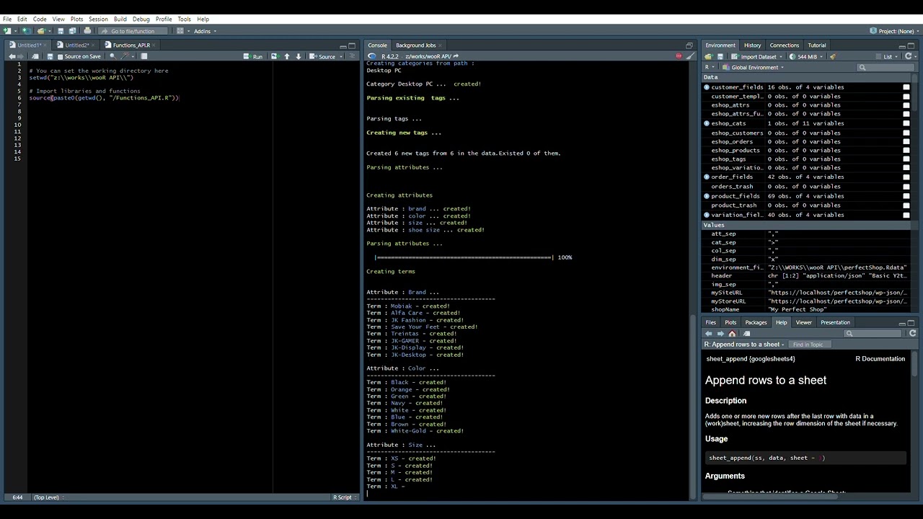This screenshot has height=519, width=923.
Task: Switch to the Background Jobs tab
Action: [x=415, y=45]
